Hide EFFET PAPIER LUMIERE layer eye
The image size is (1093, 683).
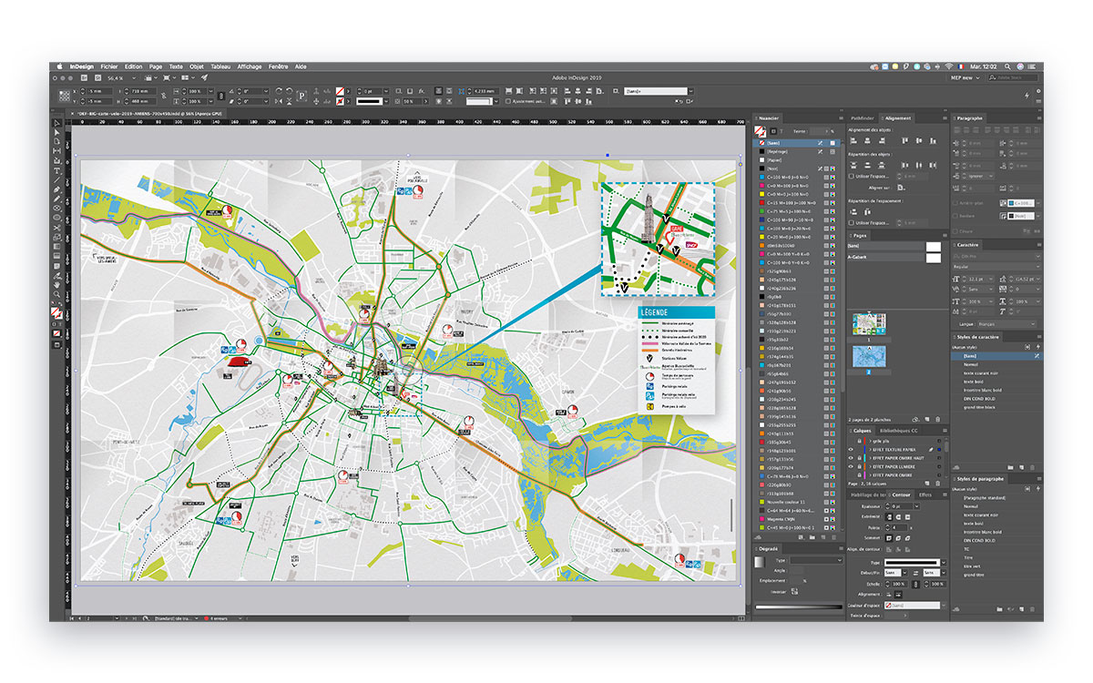point(851,466)
